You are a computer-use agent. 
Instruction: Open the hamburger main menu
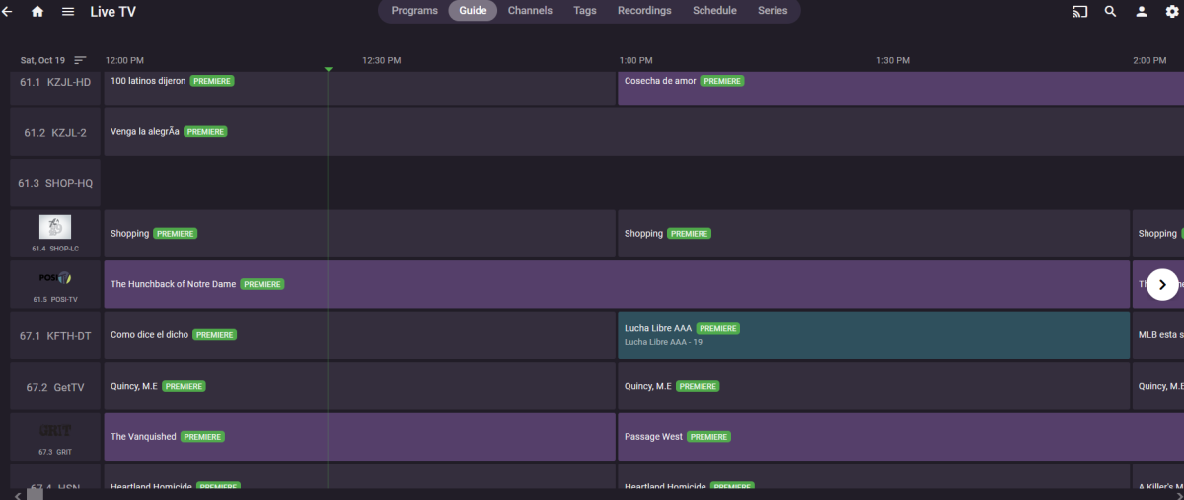(x=68, y=12)
